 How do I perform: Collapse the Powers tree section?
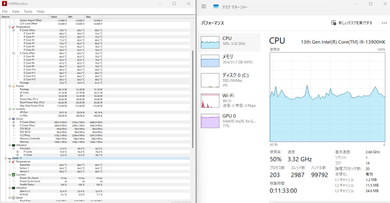pos(10,86)
